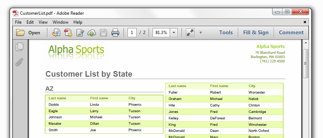Click the AZ state heading
The height and width of the screenshot is (138, 323).
coord(49,89)
